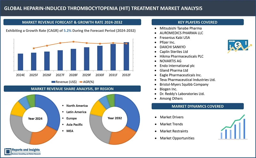This screenshot has height=158, width=256.
Task: Click 'Eagle Pharmaceuticals Inc.' entry
Action: tap(180, 75)
